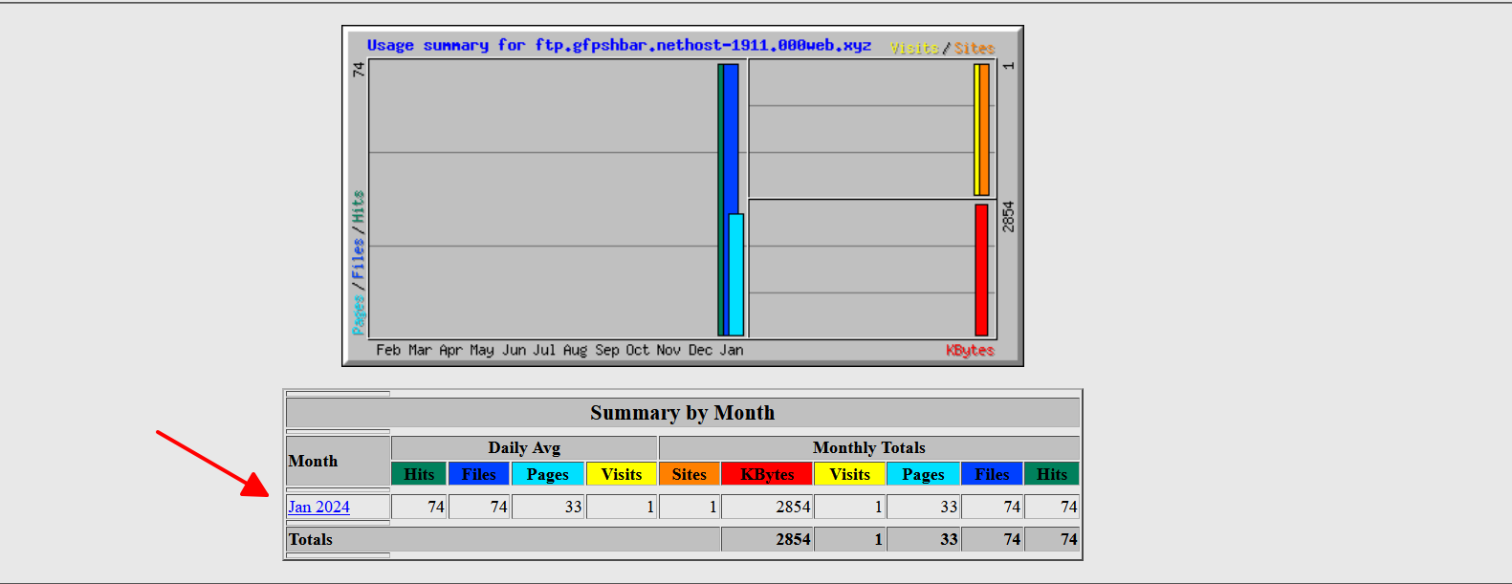Click the Jan month label on chart axis
Viewport: 1512px width, 584px height.
(732, 350)
